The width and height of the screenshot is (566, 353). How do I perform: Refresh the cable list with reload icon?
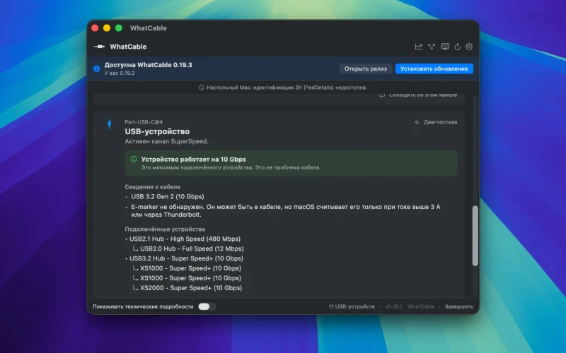pos(457,47)
